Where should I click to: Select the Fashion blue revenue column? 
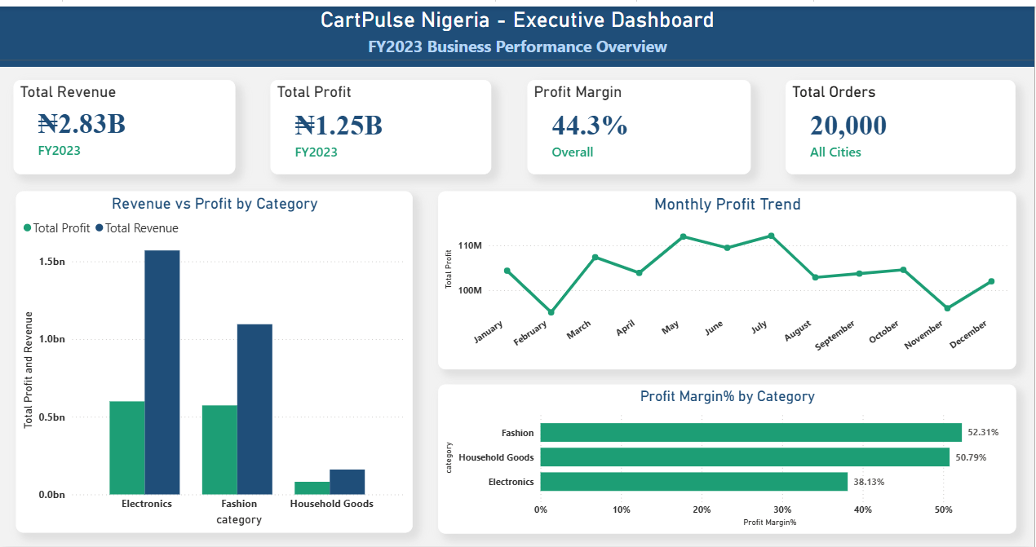click(x=255, y=409)
